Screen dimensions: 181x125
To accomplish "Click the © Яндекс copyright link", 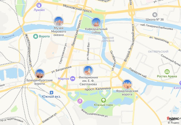I will pos(173,123).
